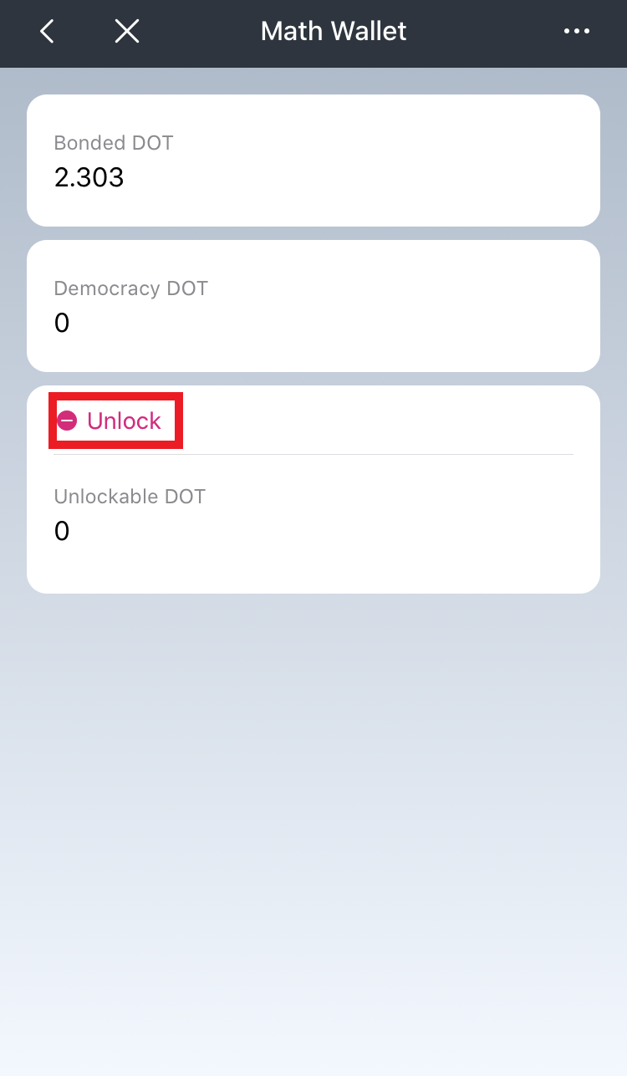Viewport: 627px width, 1076px height.
Task: Close Math Wallet with the X icon
Action: pos(127,32)
